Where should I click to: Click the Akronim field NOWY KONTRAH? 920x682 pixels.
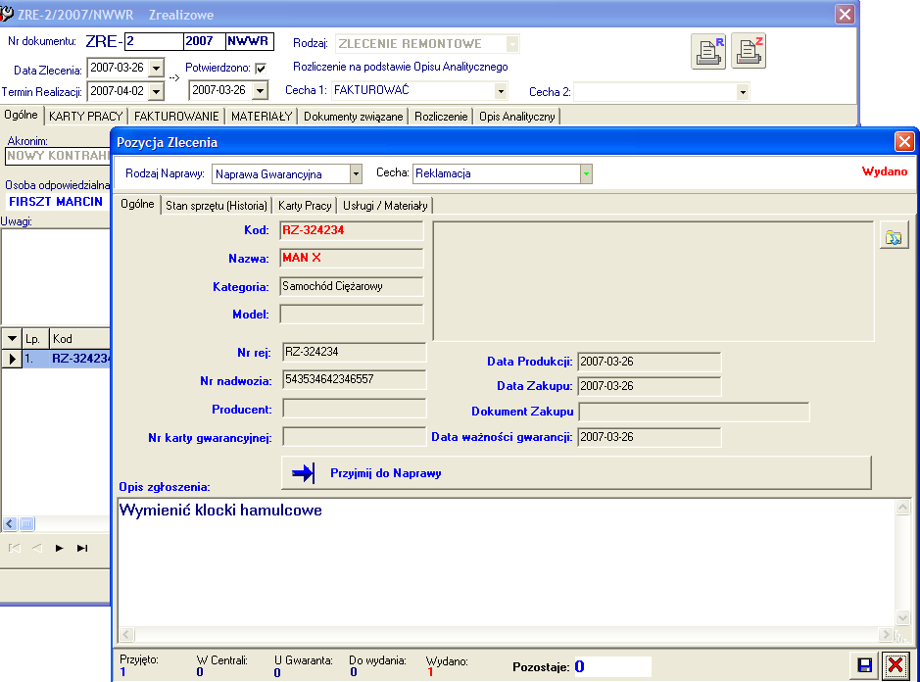(58, 156)
